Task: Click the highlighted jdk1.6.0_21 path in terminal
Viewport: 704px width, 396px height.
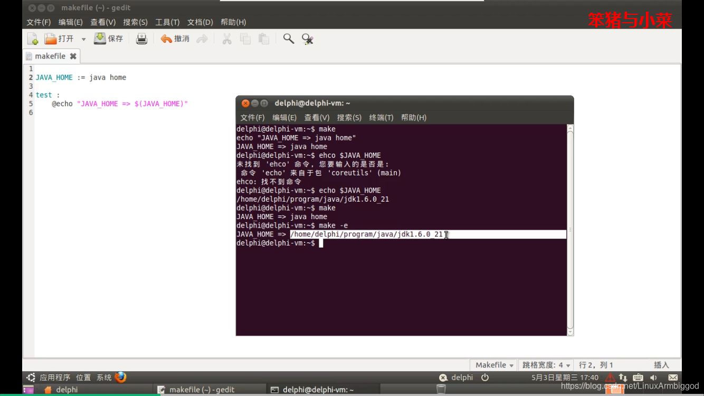Action: click(x=366, y=234)
